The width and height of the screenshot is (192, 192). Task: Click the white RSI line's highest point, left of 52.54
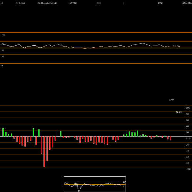pos(142,43)
